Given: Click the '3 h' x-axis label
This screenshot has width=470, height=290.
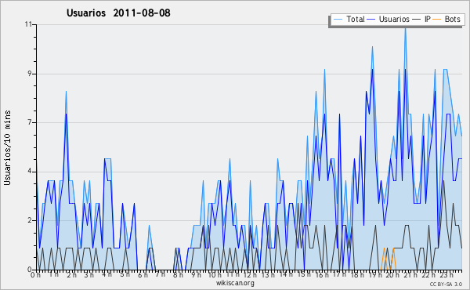Looking at the screenshot, I should pyautogui.click(x=89, y=275).
